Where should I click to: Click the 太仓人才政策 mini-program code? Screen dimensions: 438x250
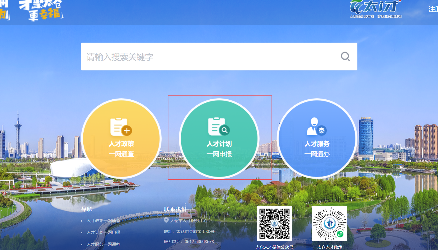tap(330, 224)
